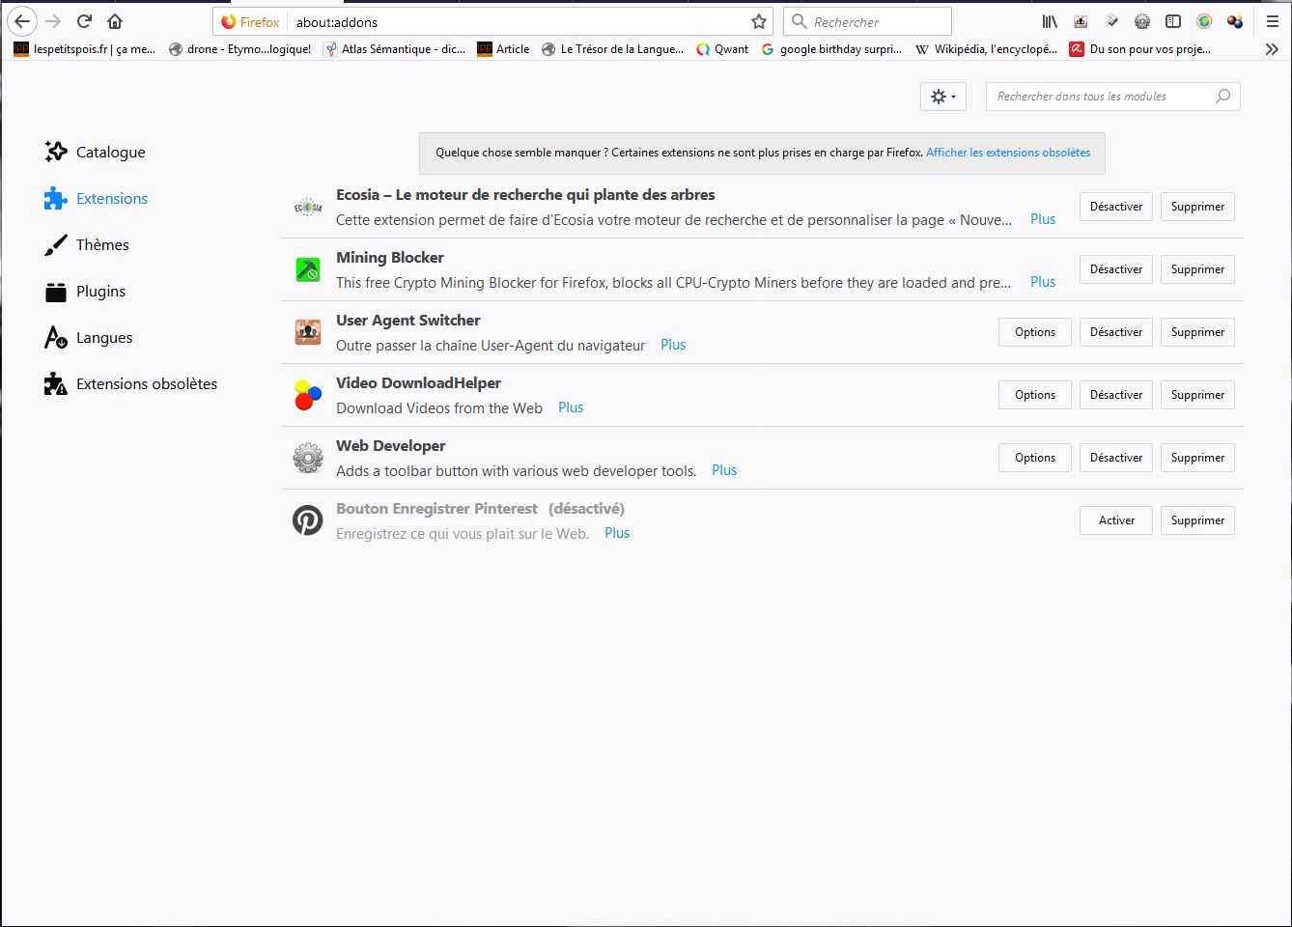
Task: Click Afficher les extensions obsolètes link
Action: point(1007,153)
